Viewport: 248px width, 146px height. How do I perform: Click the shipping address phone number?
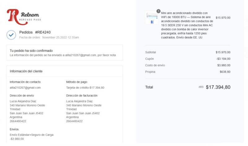[x=18, y=121]
